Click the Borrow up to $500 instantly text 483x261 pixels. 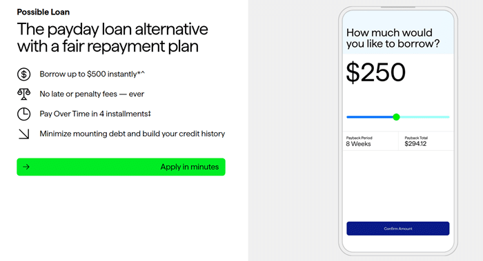point(92,74)
